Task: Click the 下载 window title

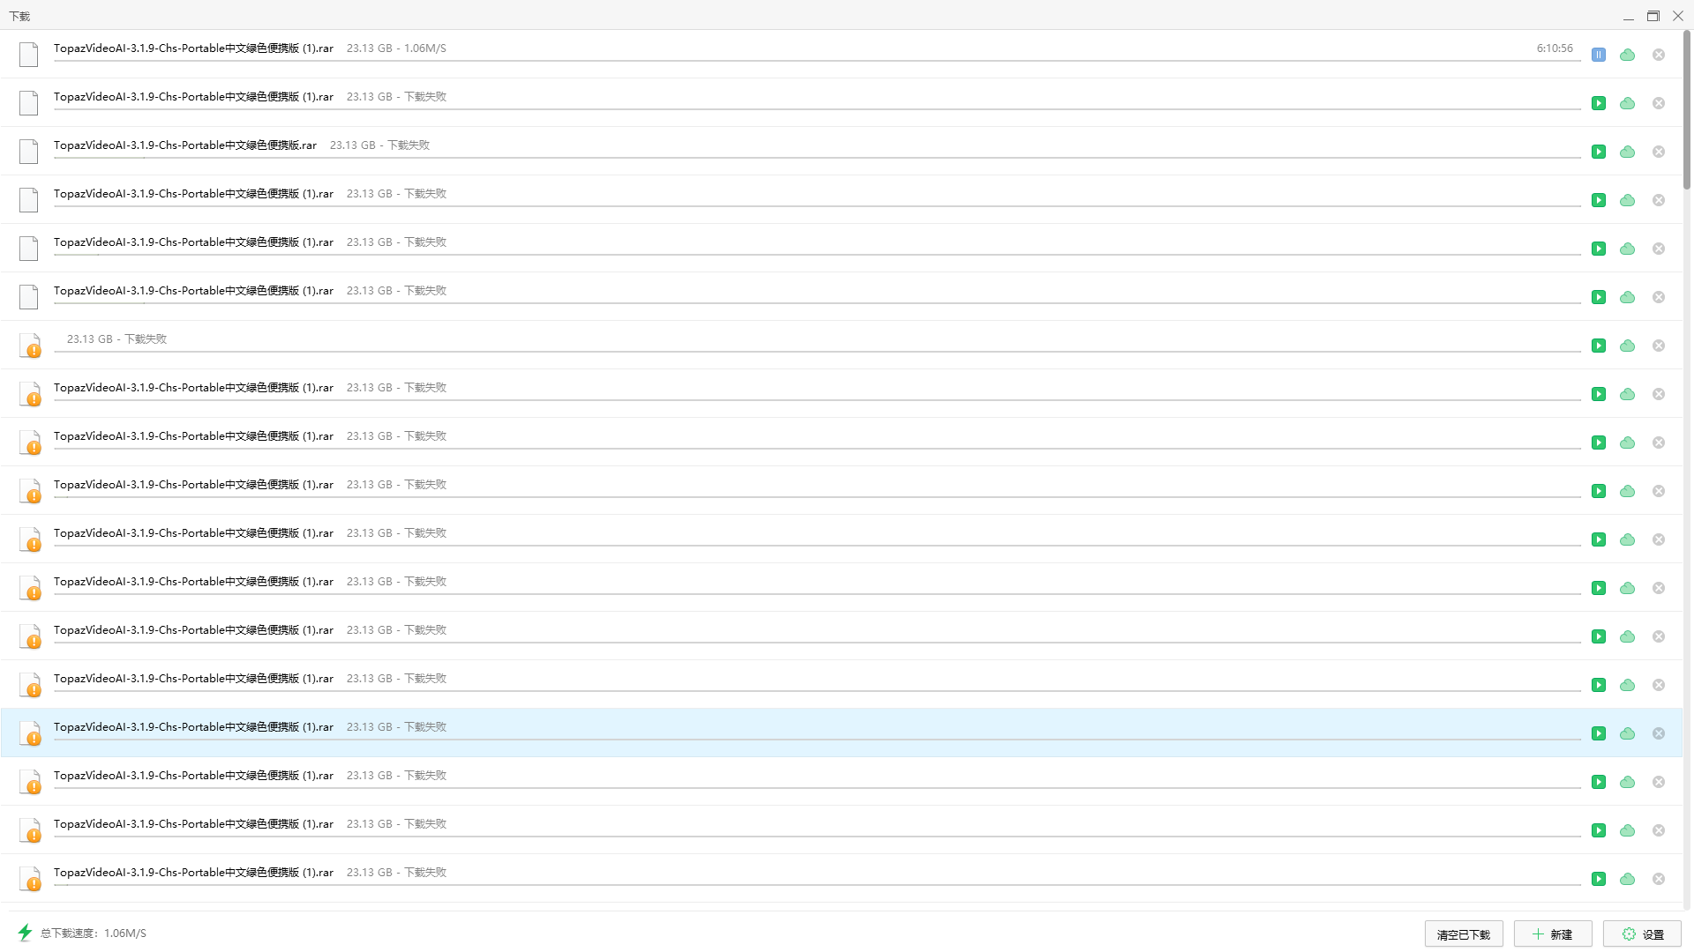Action: pyautogui.click(x=19, y=16)
